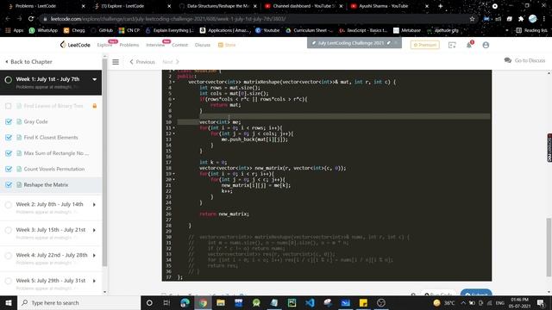Open the Windows notification center
This screenshot has width=552, height=310.
coord(541,302)
